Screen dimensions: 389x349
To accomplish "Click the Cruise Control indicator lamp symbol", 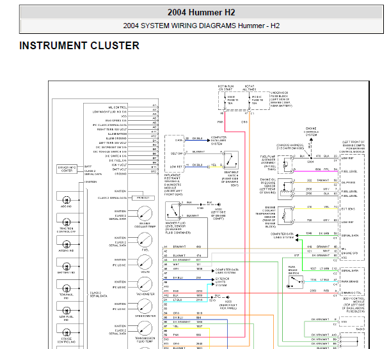I will click(x=67, y=332).
